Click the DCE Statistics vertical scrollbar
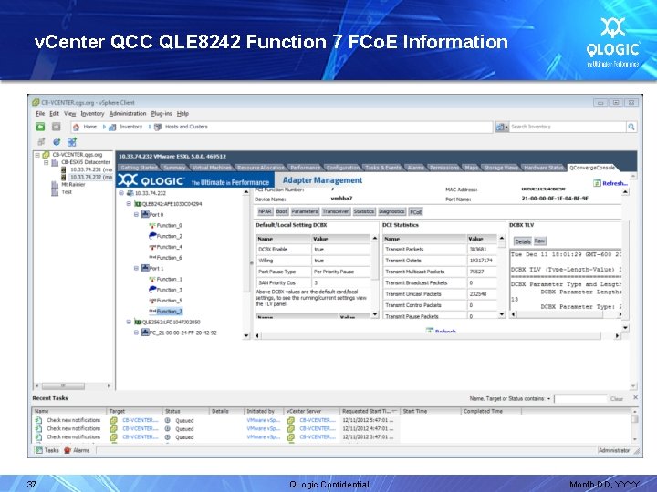Image resolution: width=657 pixels, height=492 pixels. [502, 276]
